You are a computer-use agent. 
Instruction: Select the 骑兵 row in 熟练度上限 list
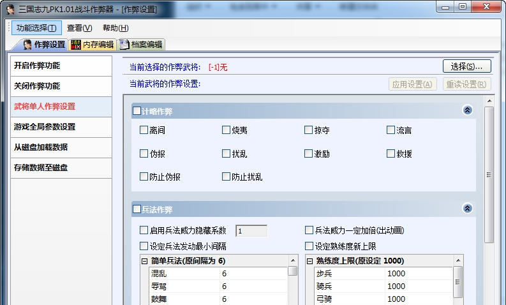tap(383, 286)
